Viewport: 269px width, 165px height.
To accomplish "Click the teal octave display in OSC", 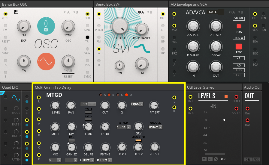I will tap(46, 26).
